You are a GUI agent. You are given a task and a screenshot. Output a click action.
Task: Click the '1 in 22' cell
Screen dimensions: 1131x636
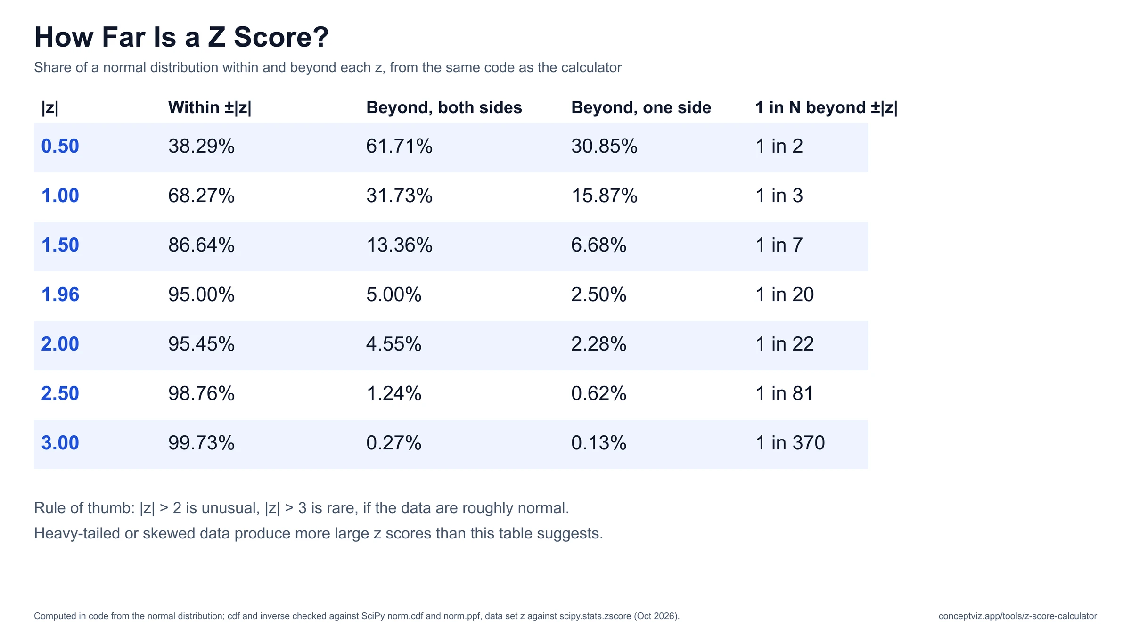point(785,344)
